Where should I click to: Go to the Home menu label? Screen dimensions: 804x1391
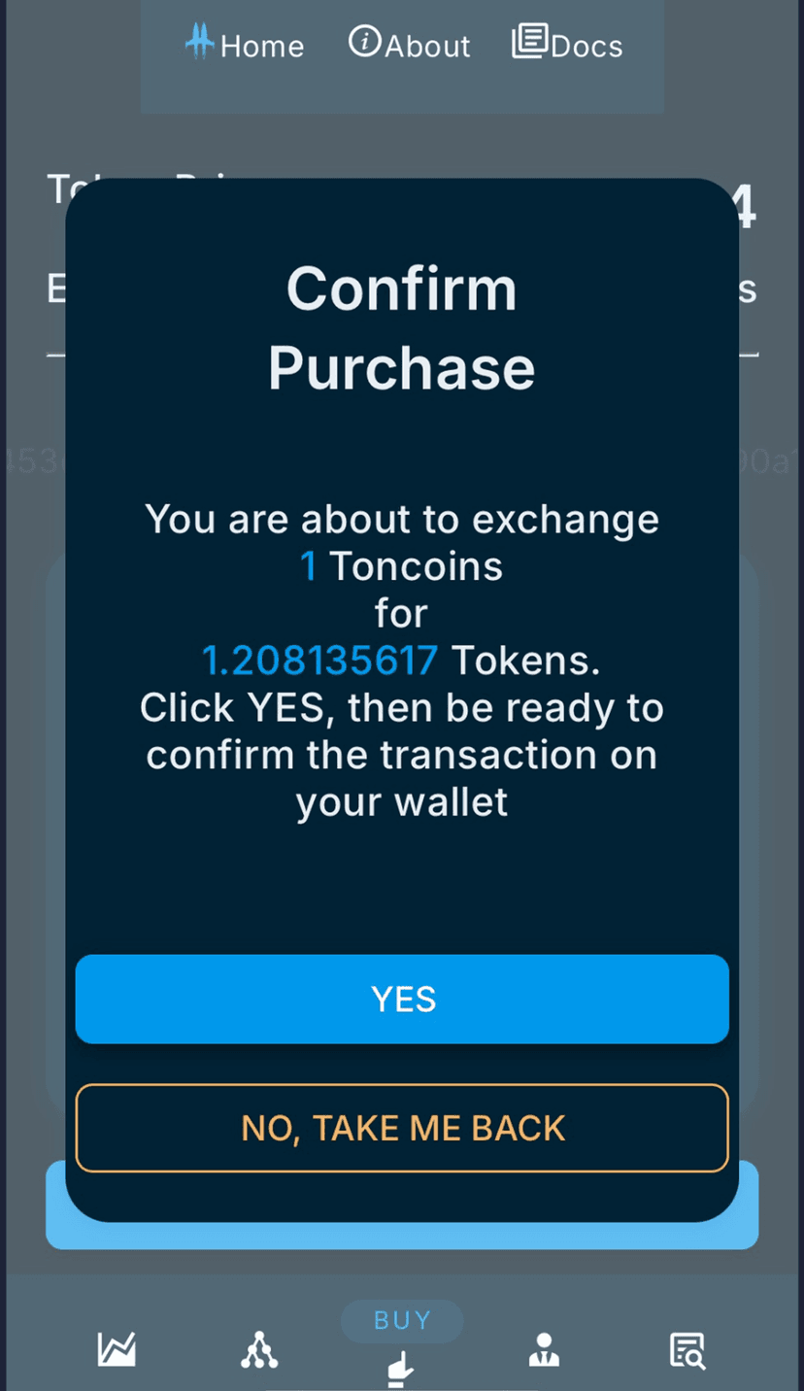(x=262, y=46)
